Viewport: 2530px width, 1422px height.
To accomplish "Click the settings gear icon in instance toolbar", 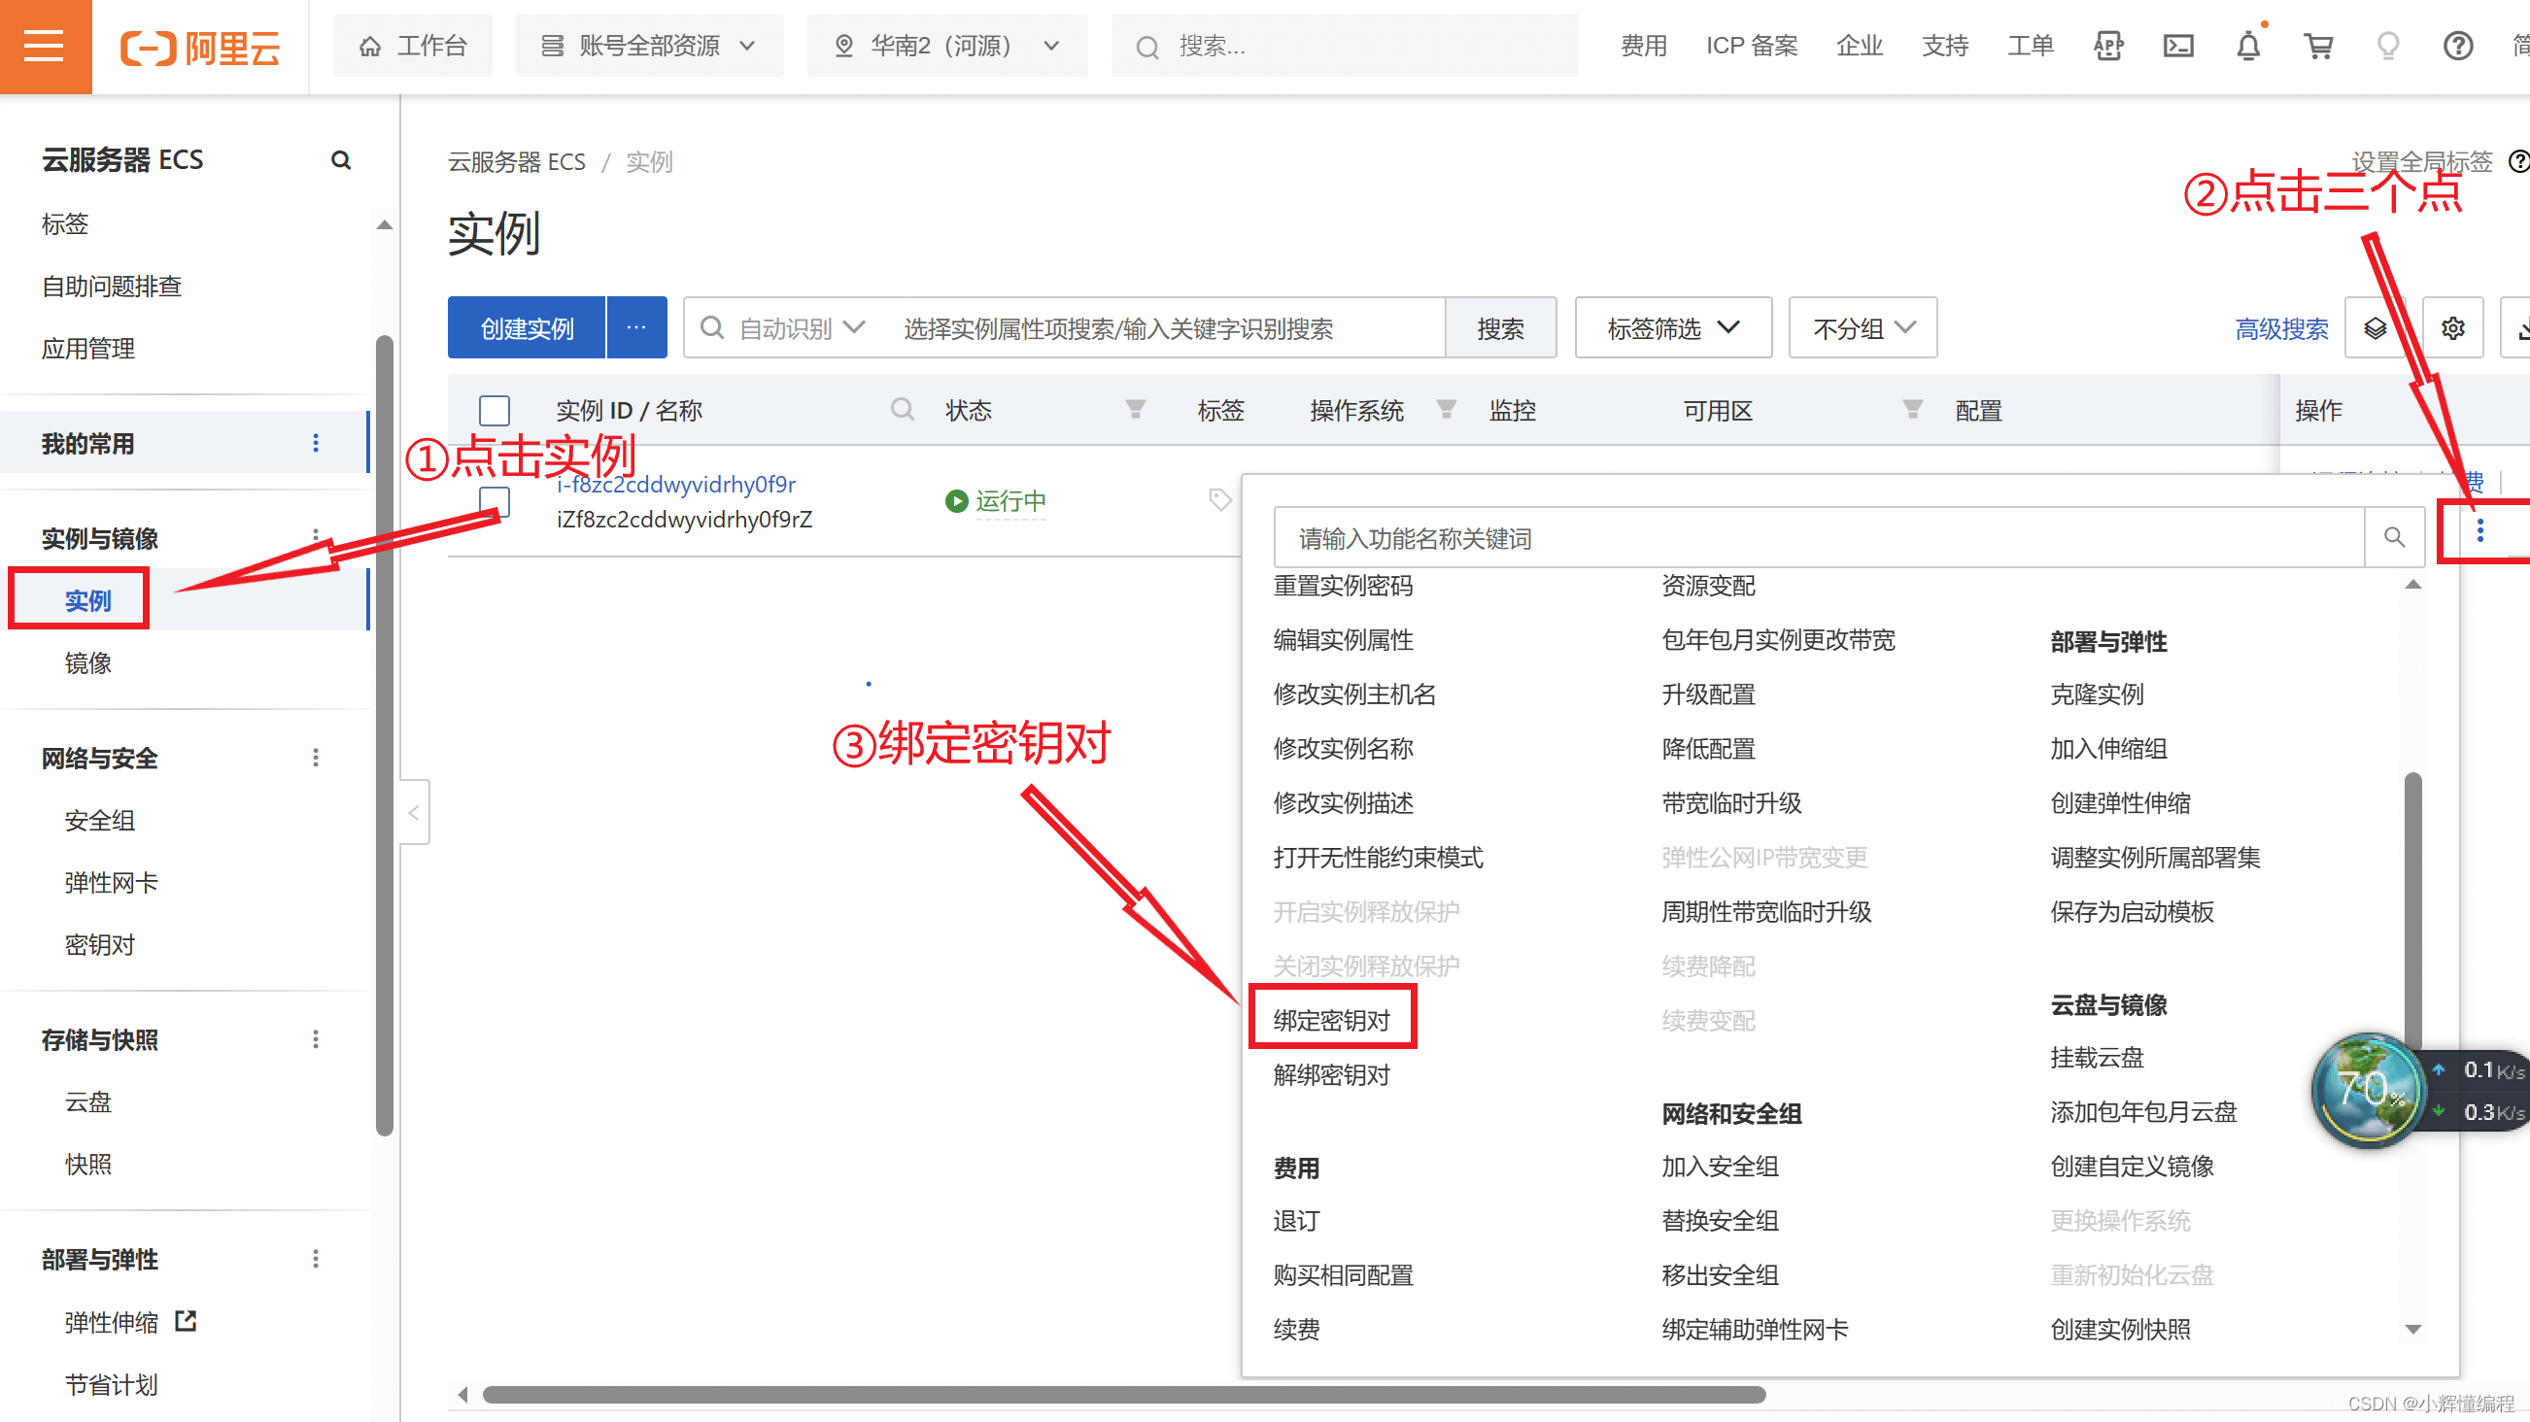I will point(2452,328).
